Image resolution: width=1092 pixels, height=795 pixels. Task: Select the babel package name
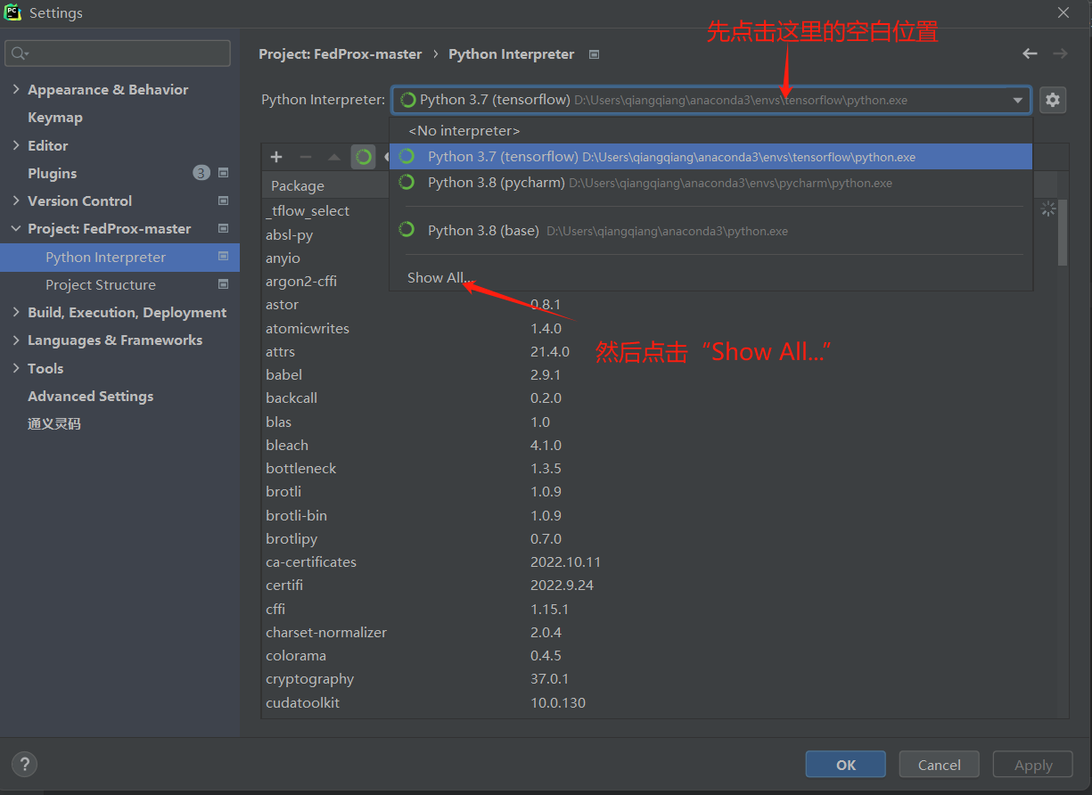[283, 374]
